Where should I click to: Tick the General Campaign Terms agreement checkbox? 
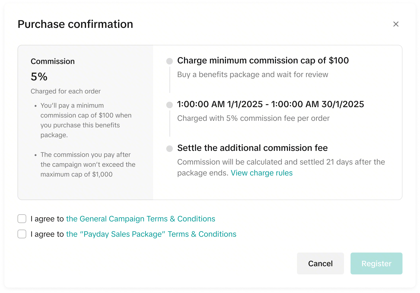(22, 219)
